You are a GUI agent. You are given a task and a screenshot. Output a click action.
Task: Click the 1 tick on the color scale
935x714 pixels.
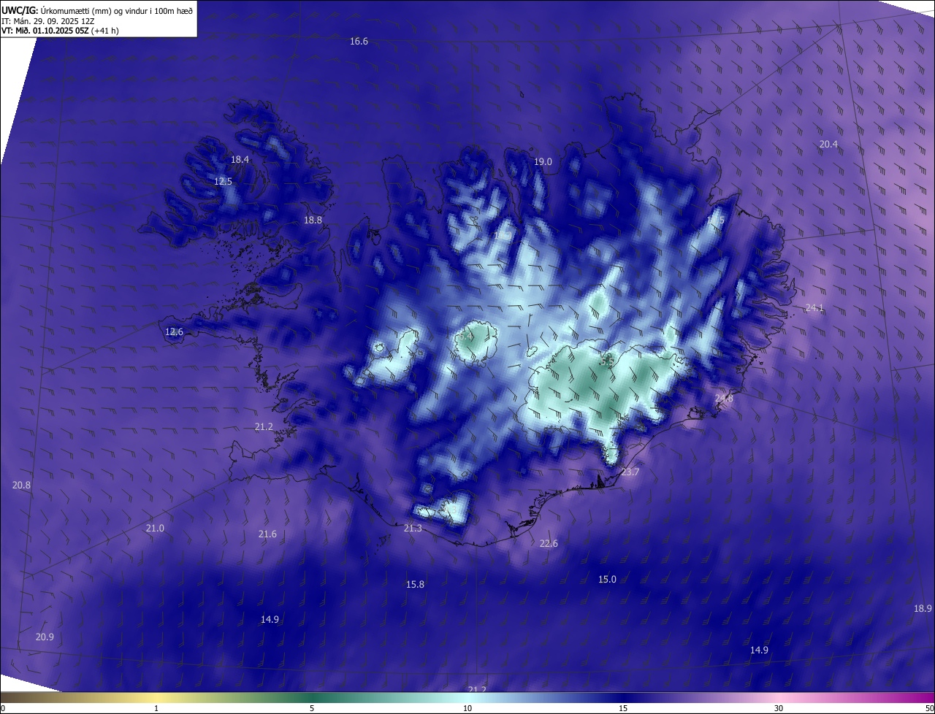pos(156,708)
